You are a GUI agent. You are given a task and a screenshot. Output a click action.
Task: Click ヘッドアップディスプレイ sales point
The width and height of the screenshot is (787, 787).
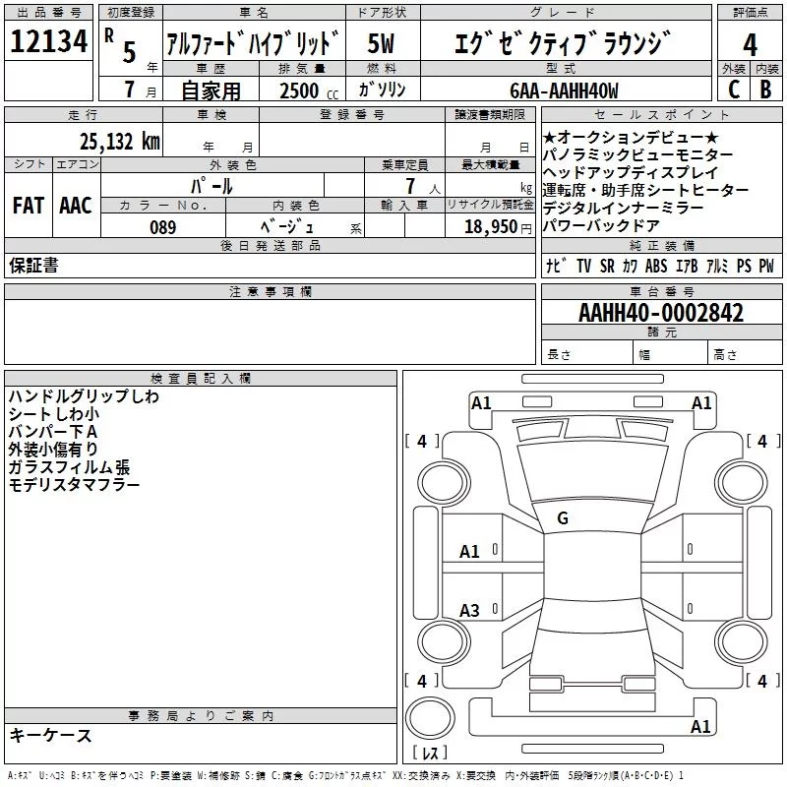coord(631,172)
